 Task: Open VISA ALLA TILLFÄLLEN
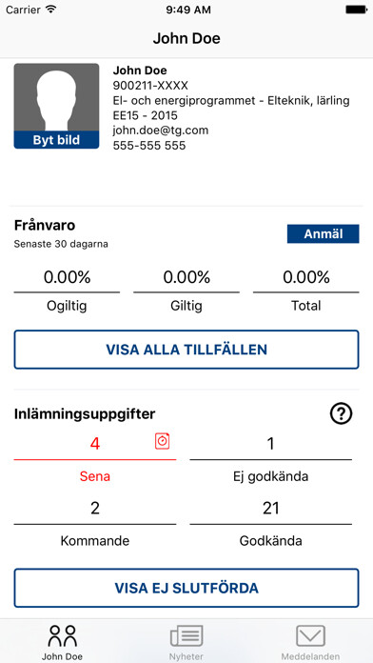[186, 350]
